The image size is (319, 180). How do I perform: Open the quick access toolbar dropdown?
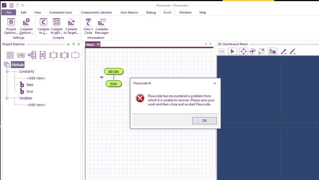(23, 5)
